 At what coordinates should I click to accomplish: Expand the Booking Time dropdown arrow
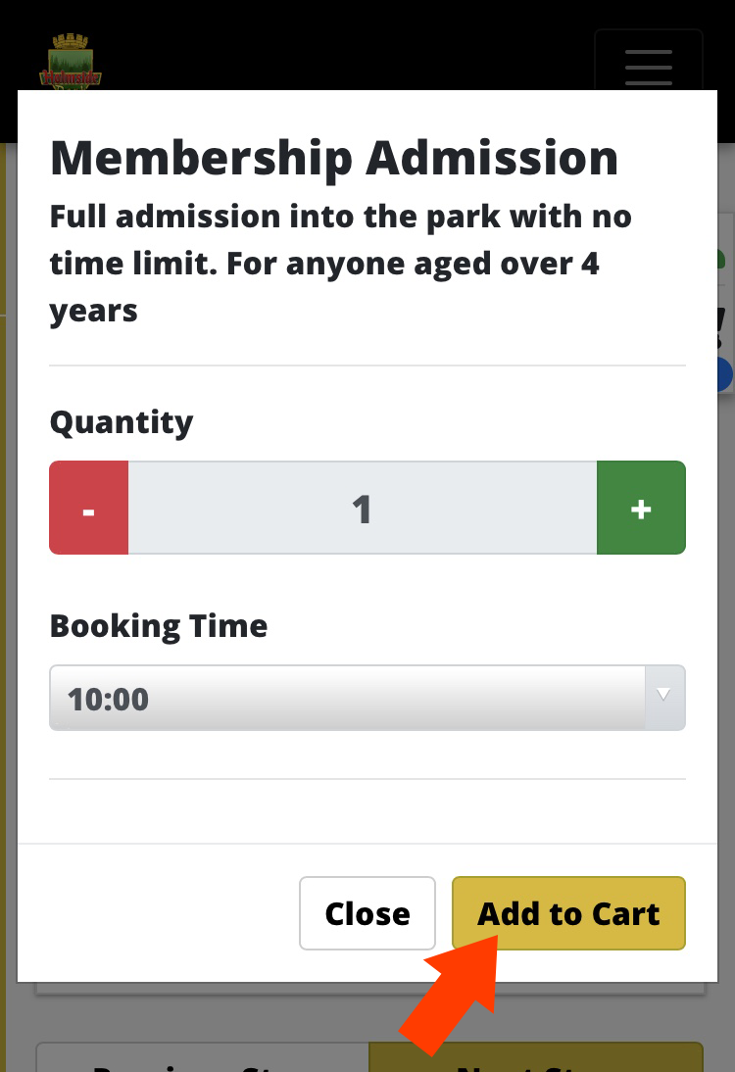pyautogui.click(x=663, y=697)
